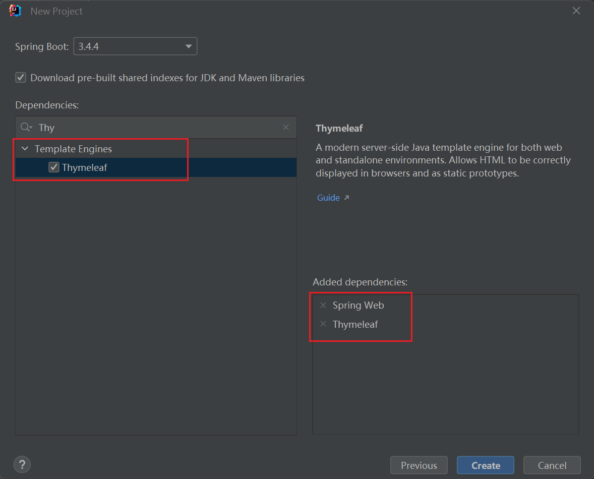Image resolution: width=594 pixels, height=479 pixels.
Task: Open the Spring Boot version dropdown
Action: point(135,46)
